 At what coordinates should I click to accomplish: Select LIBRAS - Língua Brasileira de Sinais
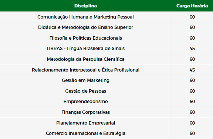click(x=85, y=49)
